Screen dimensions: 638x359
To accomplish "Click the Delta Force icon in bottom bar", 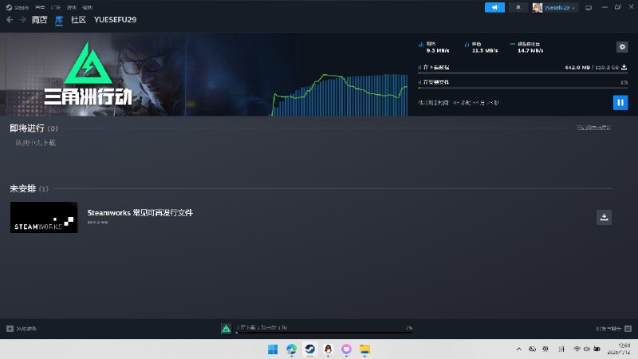I will click(226, 329).
